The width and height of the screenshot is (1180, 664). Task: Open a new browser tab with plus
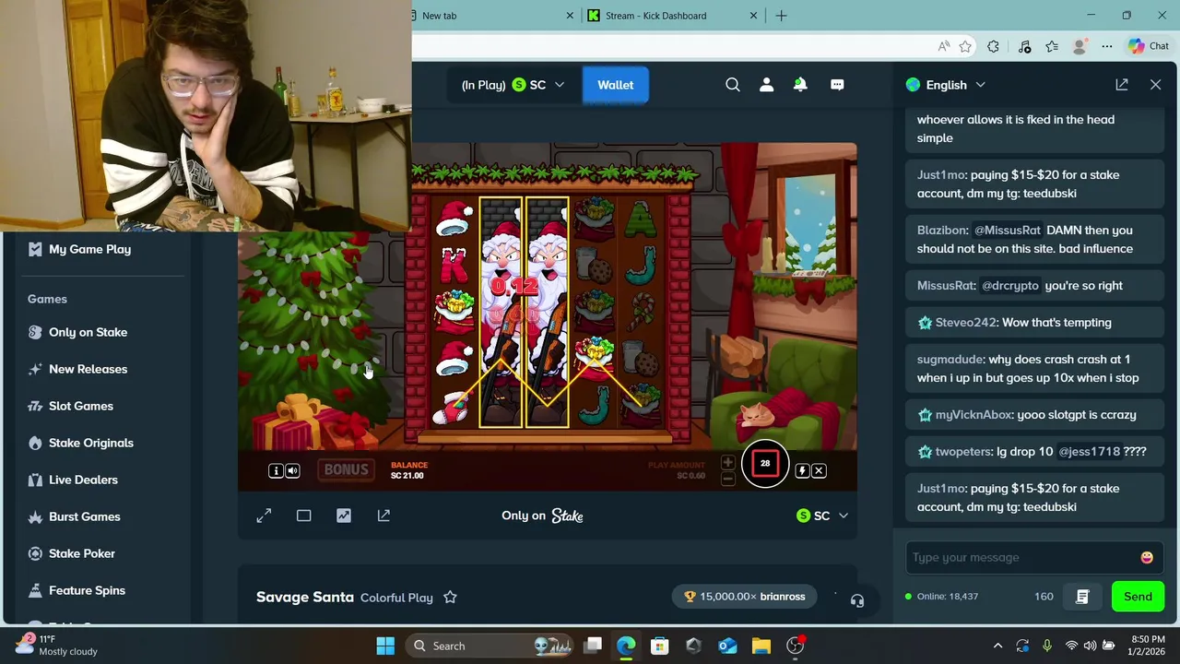click(781, 16)
